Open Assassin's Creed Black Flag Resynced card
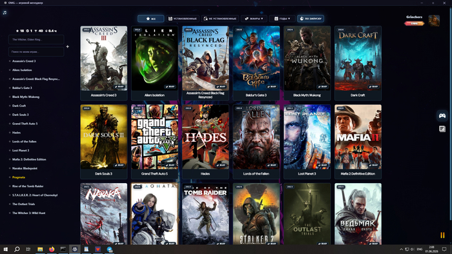Image resolution: width=452 pixels, height=254 pixels. pos(205,63)
